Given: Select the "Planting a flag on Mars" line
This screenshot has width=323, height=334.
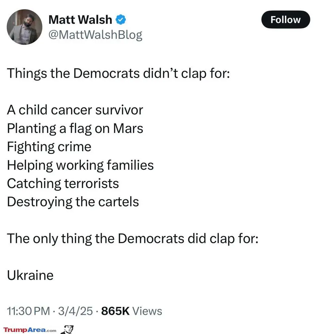Looking at the screenshot, I should (75, 128).
